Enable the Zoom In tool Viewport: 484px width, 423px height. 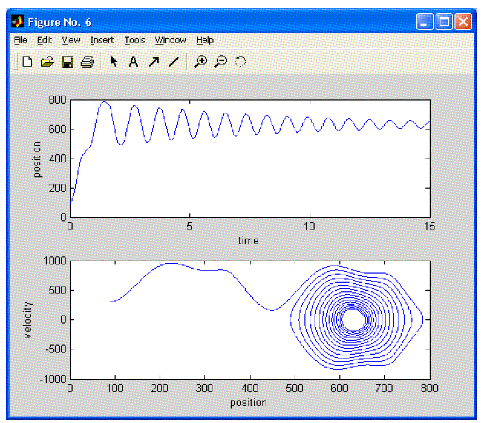point(201,61)
